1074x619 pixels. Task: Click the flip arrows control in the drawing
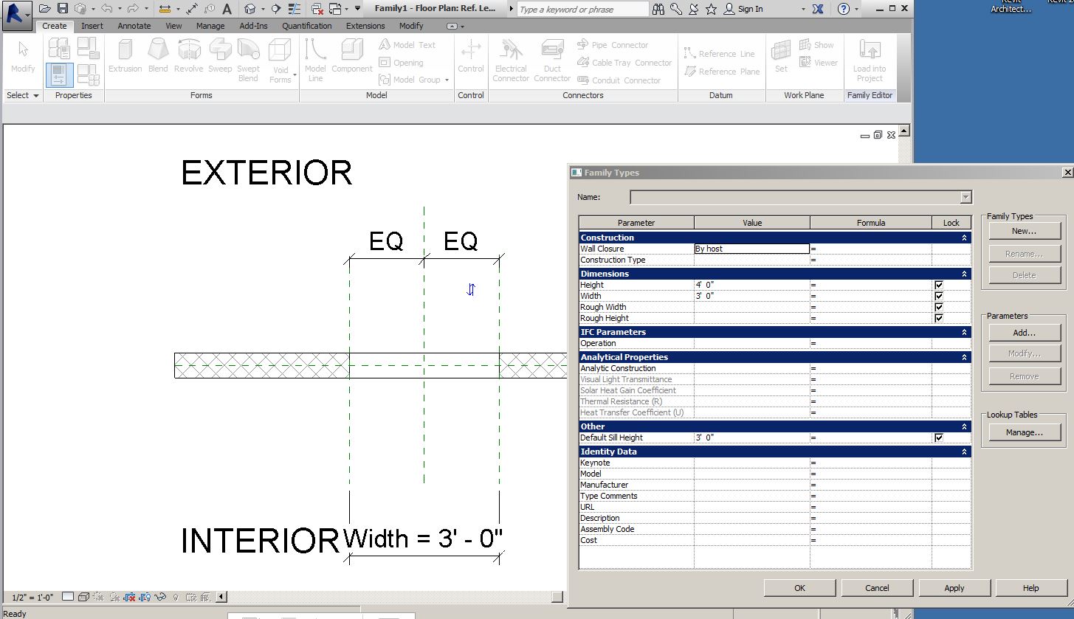[x=471, y=289]
